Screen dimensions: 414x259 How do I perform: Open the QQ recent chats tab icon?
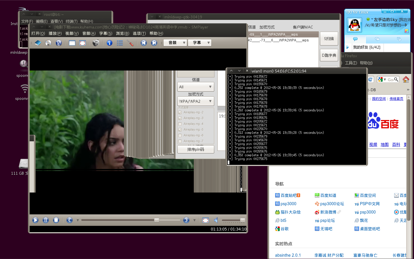pyautogui.click(x=399, y=39)
